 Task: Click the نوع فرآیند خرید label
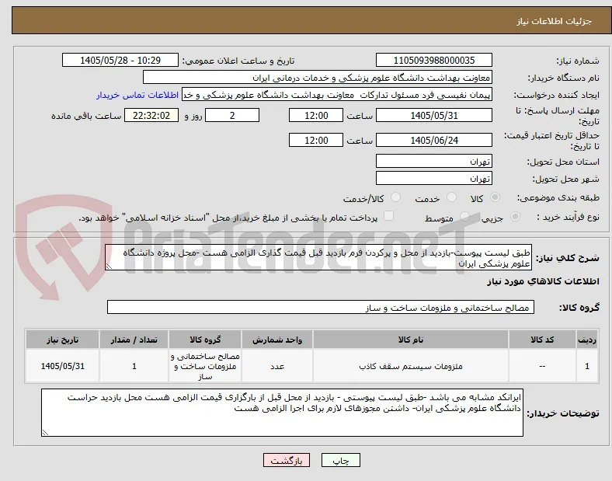(568, 217)
